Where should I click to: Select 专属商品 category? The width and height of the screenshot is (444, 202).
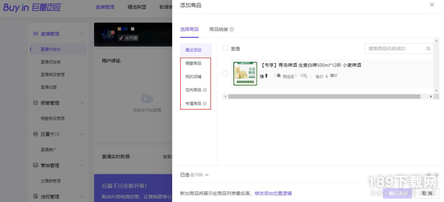point(193,104)
